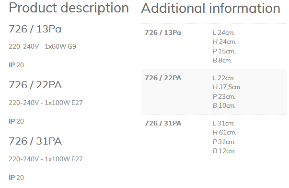Image resolution: width=289 pixels, height=188 pixels.
Task: Select the 726 / 22PA product heading
Action: click(x=35, y=85)
